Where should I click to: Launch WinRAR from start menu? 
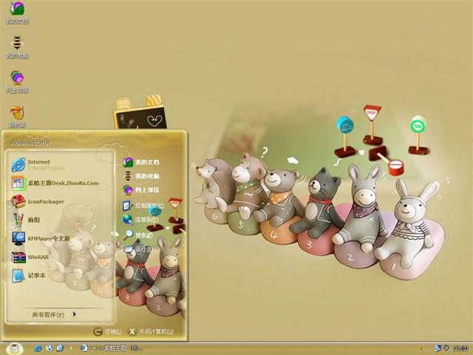coord(30,257)
